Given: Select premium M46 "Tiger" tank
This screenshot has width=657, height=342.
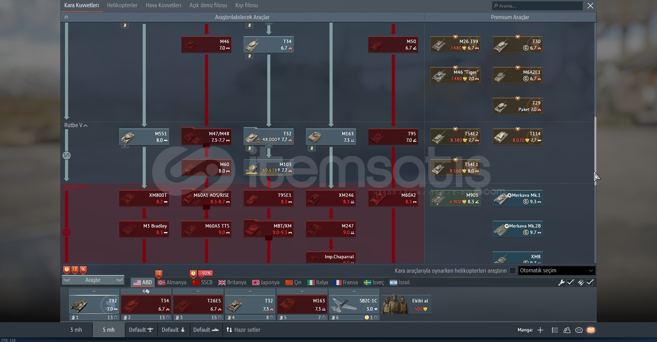Looking at the screenshot, I should 455,75.
